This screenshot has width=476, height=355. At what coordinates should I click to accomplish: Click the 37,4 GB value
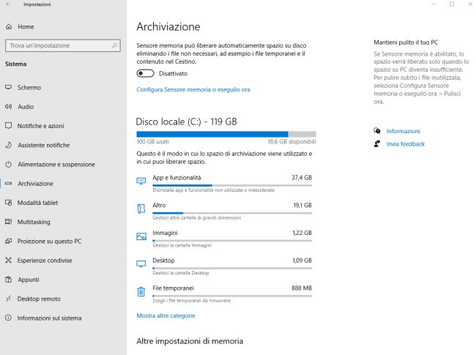coord(302,177)
